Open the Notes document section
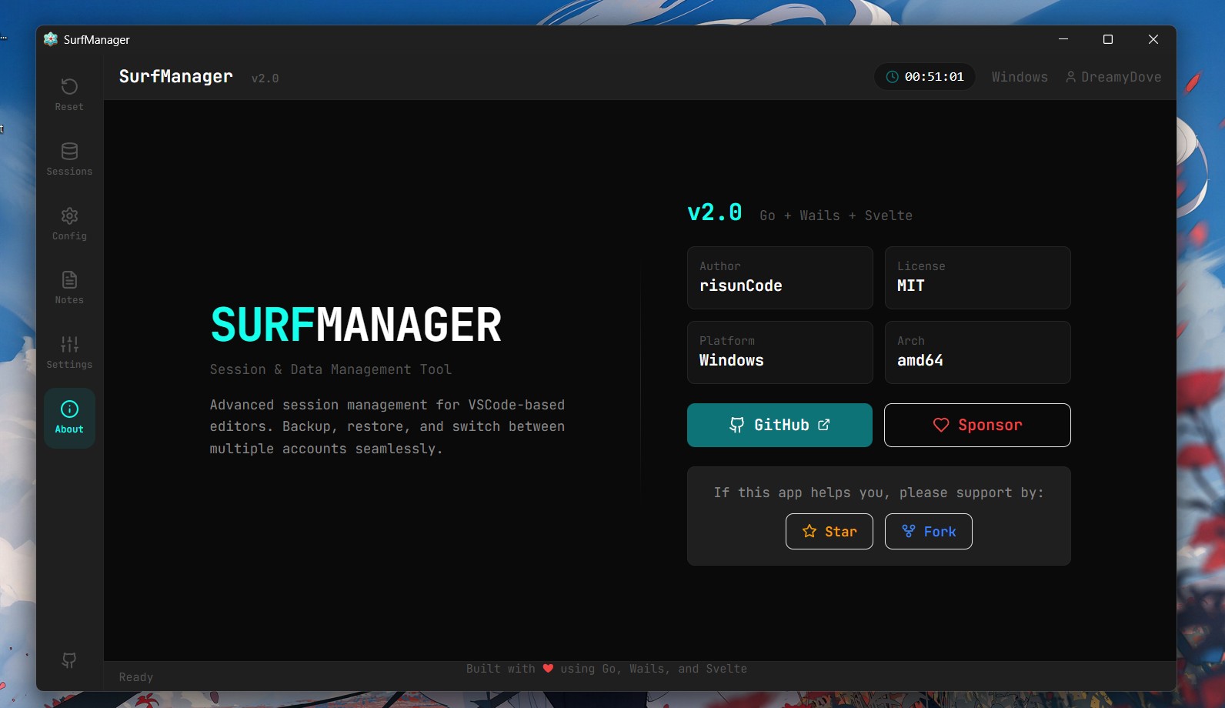1225x708 pixels. (x=69, y=288)
